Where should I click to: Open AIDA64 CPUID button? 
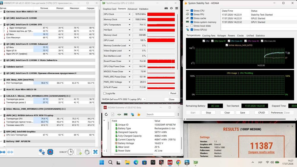(261, 112)
